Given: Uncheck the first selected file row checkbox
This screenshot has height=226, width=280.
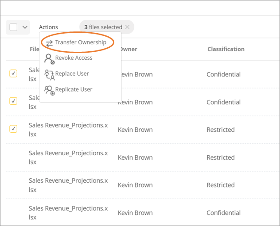Looking at the screenshot, I should [13, 73].
